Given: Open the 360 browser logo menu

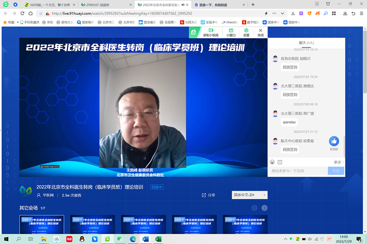Looking at the screenshot, I should (x=6, y=4).
